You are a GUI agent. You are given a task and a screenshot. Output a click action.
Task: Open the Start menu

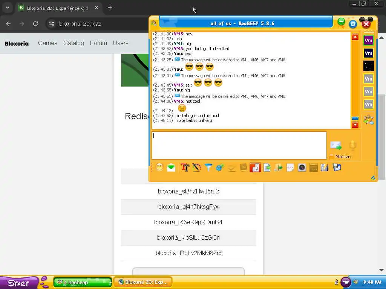pos(19,283)
